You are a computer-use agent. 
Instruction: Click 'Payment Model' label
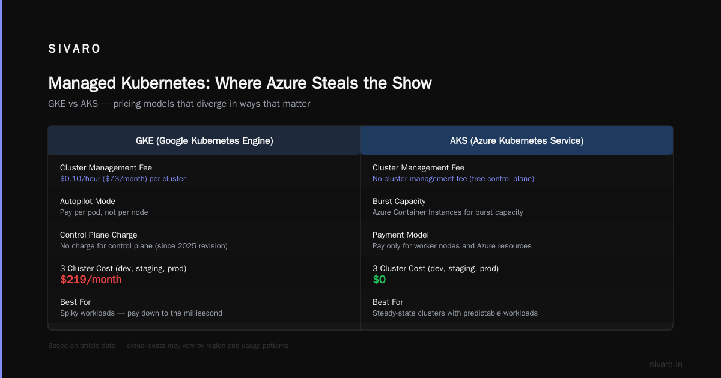click(401, 235)
